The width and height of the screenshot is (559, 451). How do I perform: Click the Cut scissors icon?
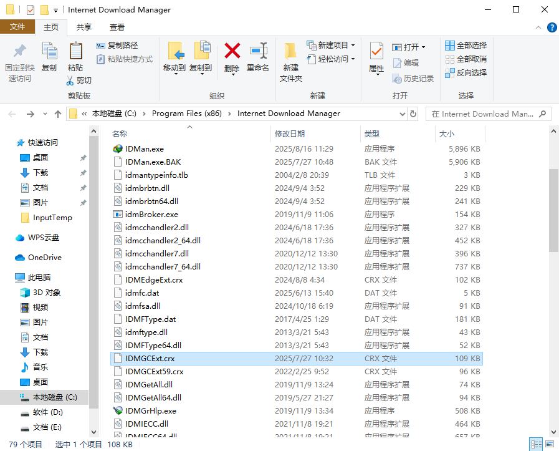[70, 80]
